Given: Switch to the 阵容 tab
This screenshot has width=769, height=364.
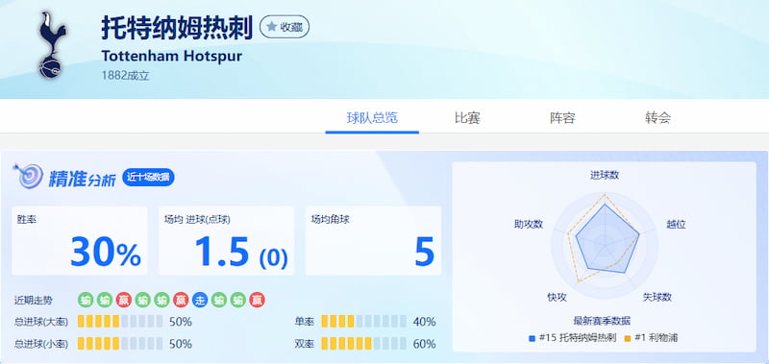Looking at the screenshot, I should click(562, 118).
